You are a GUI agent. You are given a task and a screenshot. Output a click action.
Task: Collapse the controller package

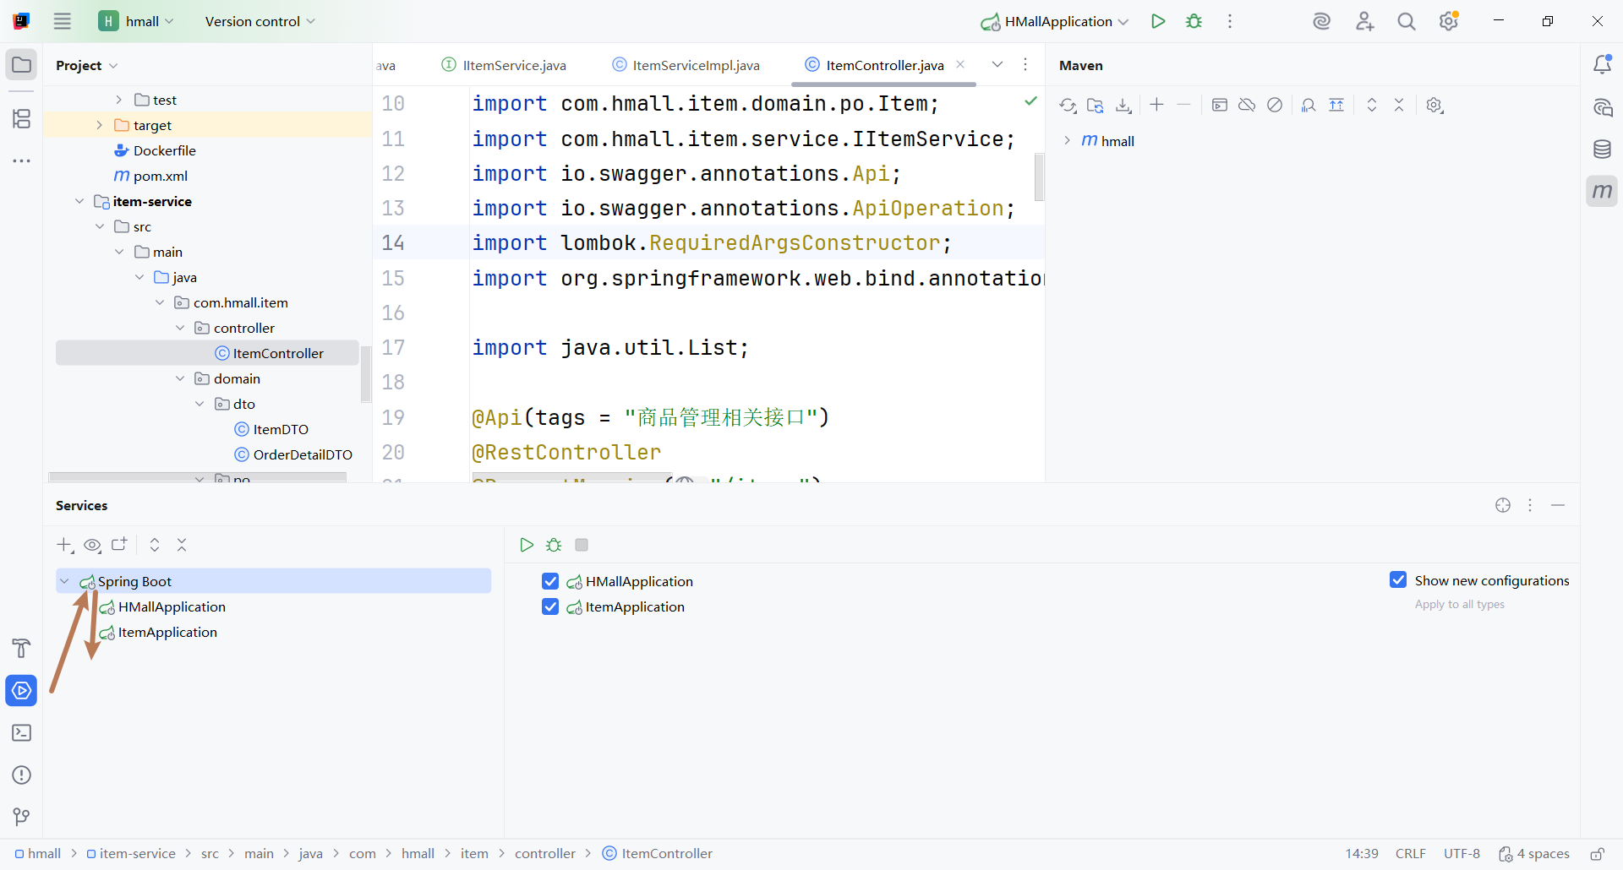tap(180, 328)
